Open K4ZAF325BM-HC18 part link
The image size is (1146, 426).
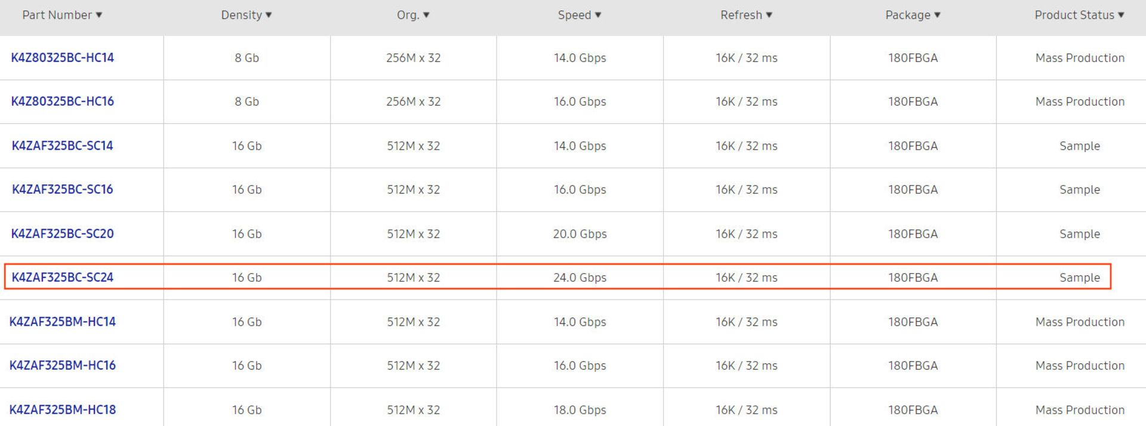[x=63, y=410]
